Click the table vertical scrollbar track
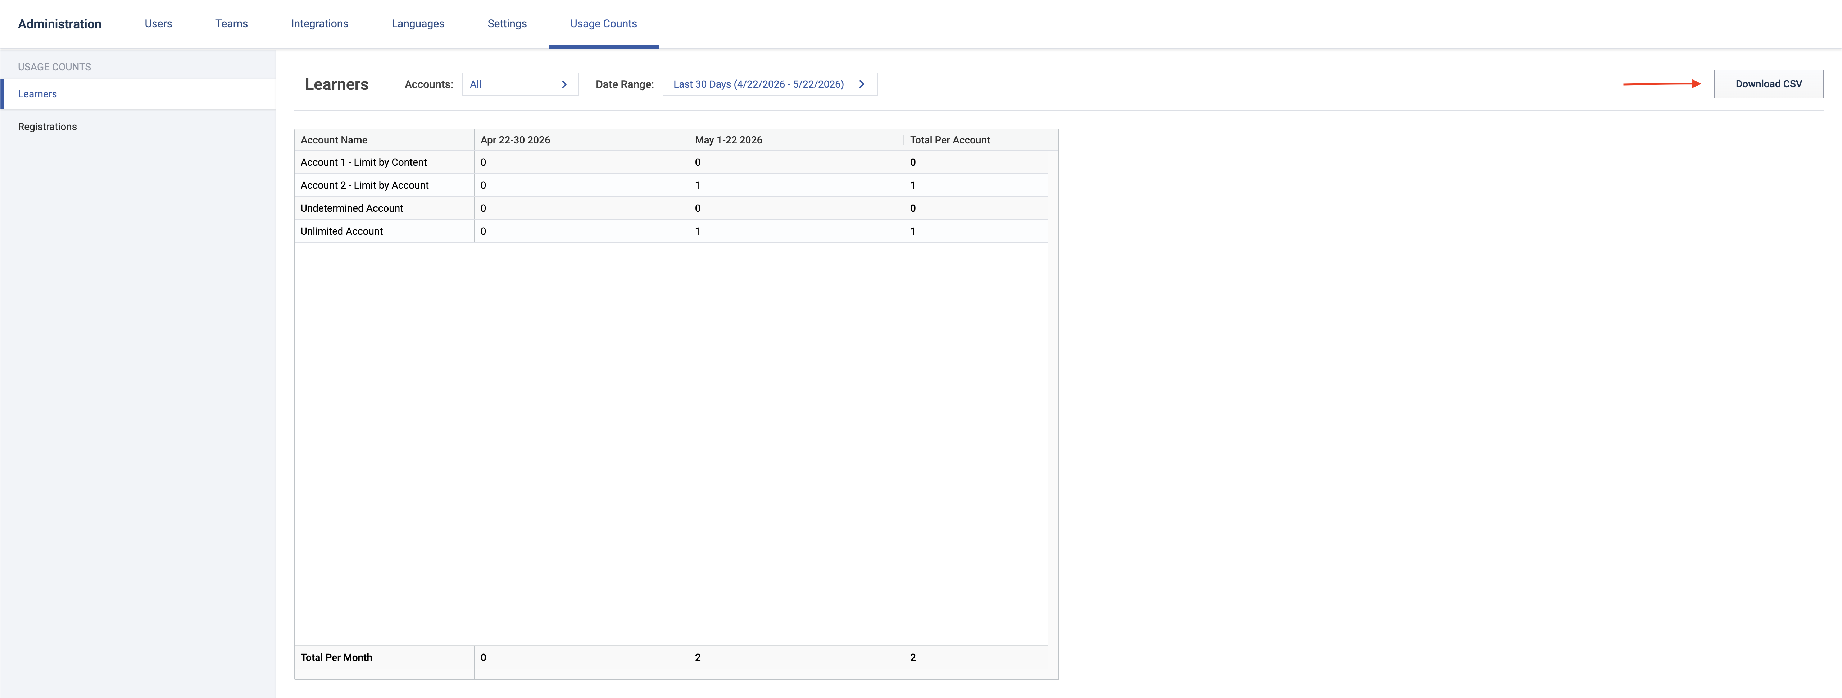Image resolution: width=1842 pixels, height=698 pixels. tap(1053, 397)
